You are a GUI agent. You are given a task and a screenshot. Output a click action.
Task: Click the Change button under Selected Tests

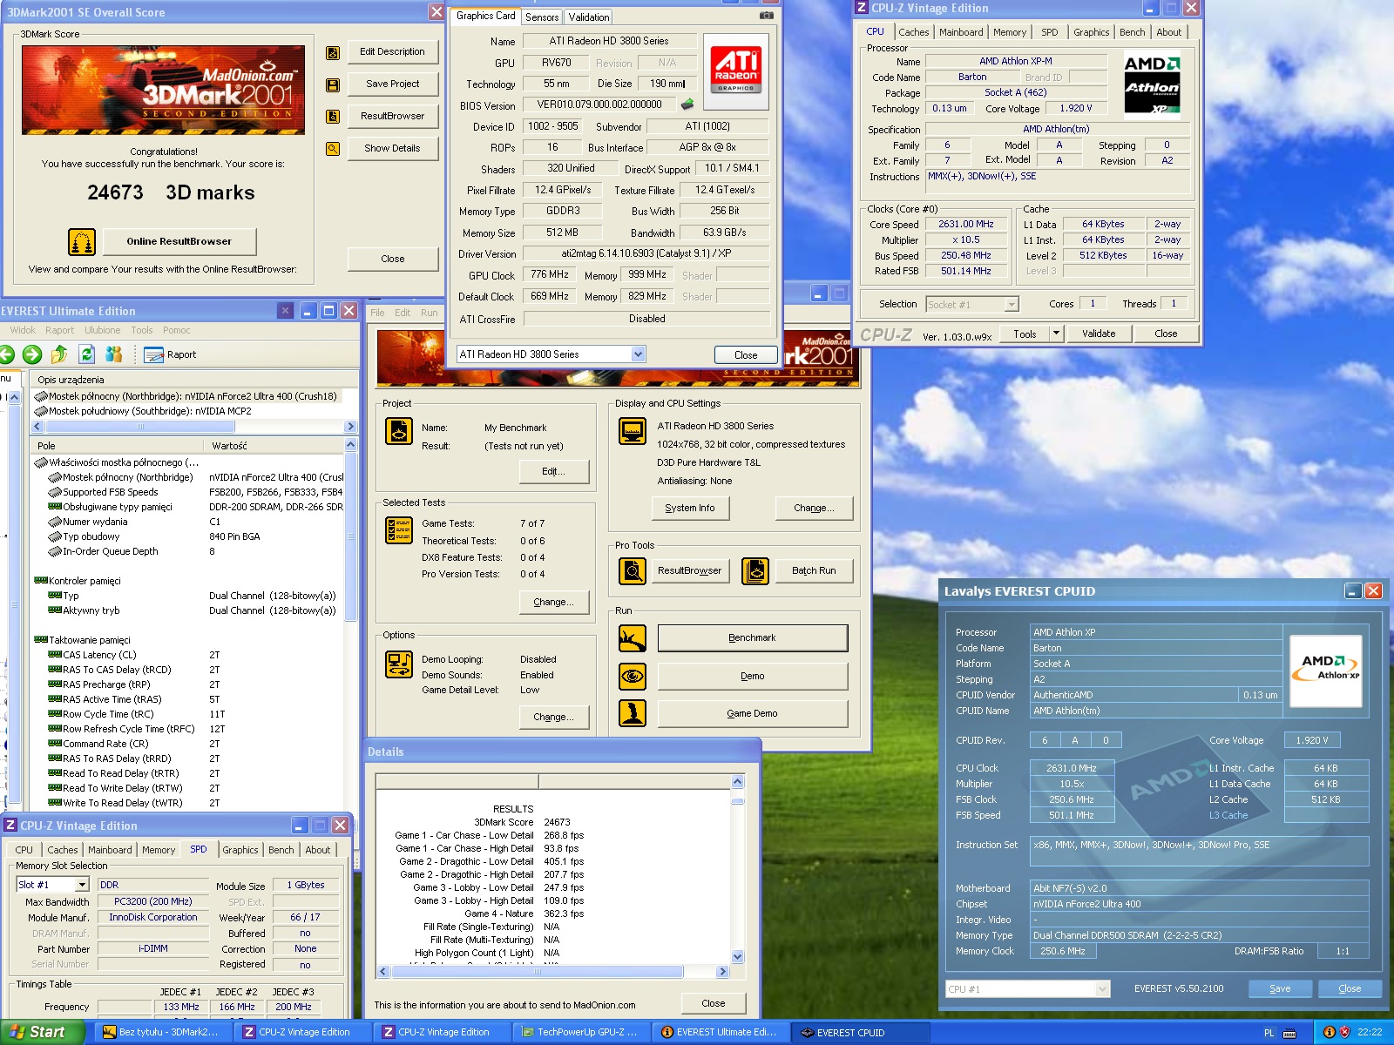pos(553,603)
